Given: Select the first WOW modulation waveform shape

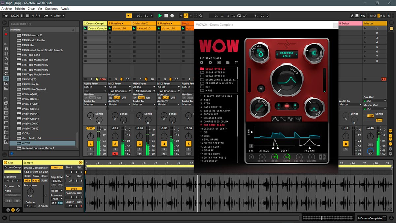Looking at the screenshot, I should click(x=275, y=119).
